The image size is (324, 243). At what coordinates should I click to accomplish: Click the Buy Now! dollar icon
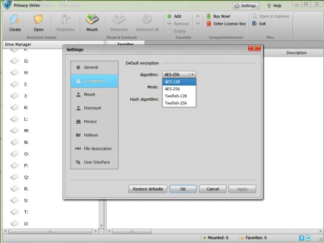pyautogui.click(x=209, y=16)
